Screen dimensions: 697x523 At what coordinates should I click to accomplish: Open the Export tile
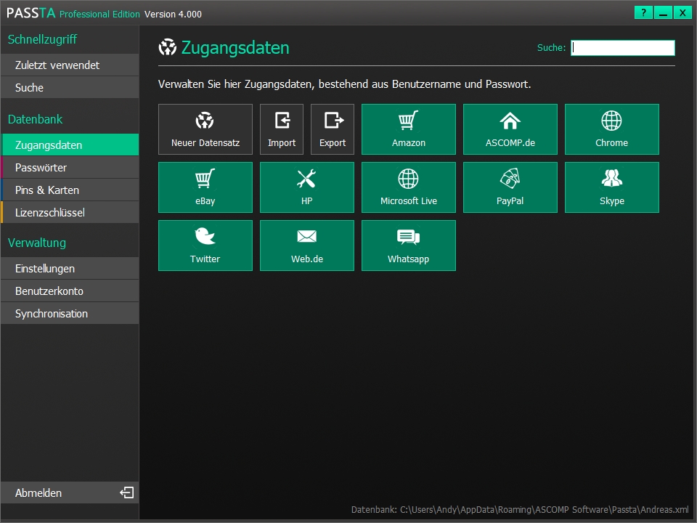(333, 129)
